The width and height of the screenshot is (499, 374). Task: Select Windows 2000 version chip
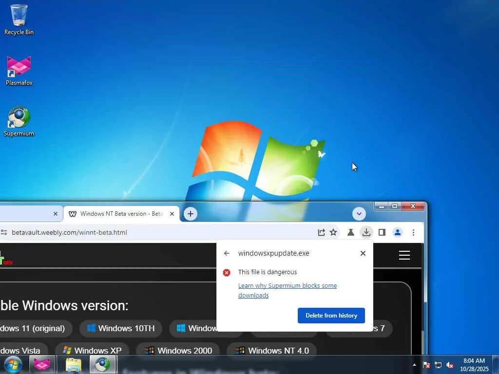[x=178, y=350]
